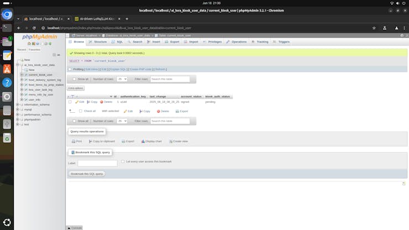Expand the food_delivery_system_log table node
Screen dimensions: 409x230
[22, 80]
